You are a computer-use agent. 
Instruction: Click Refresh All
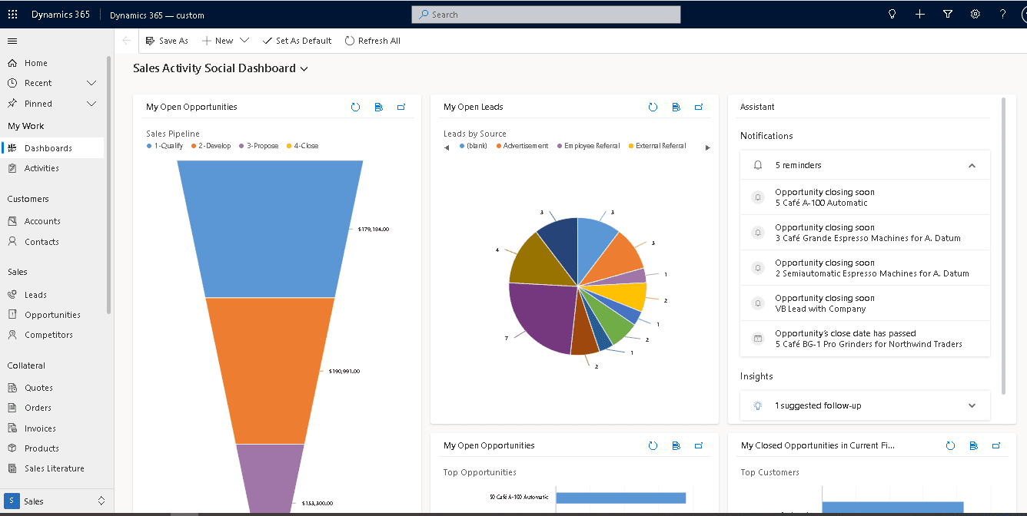click(373, 41)
